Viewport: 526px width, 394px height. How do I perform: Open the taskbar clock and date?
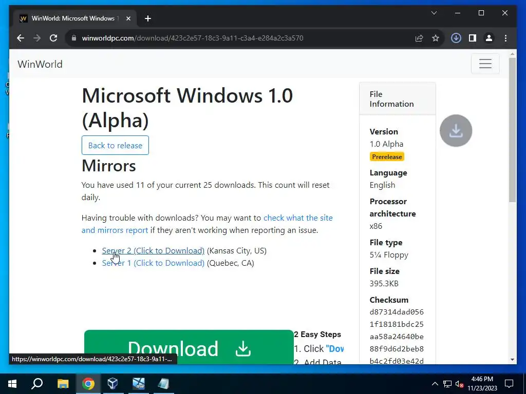(482, 384)
